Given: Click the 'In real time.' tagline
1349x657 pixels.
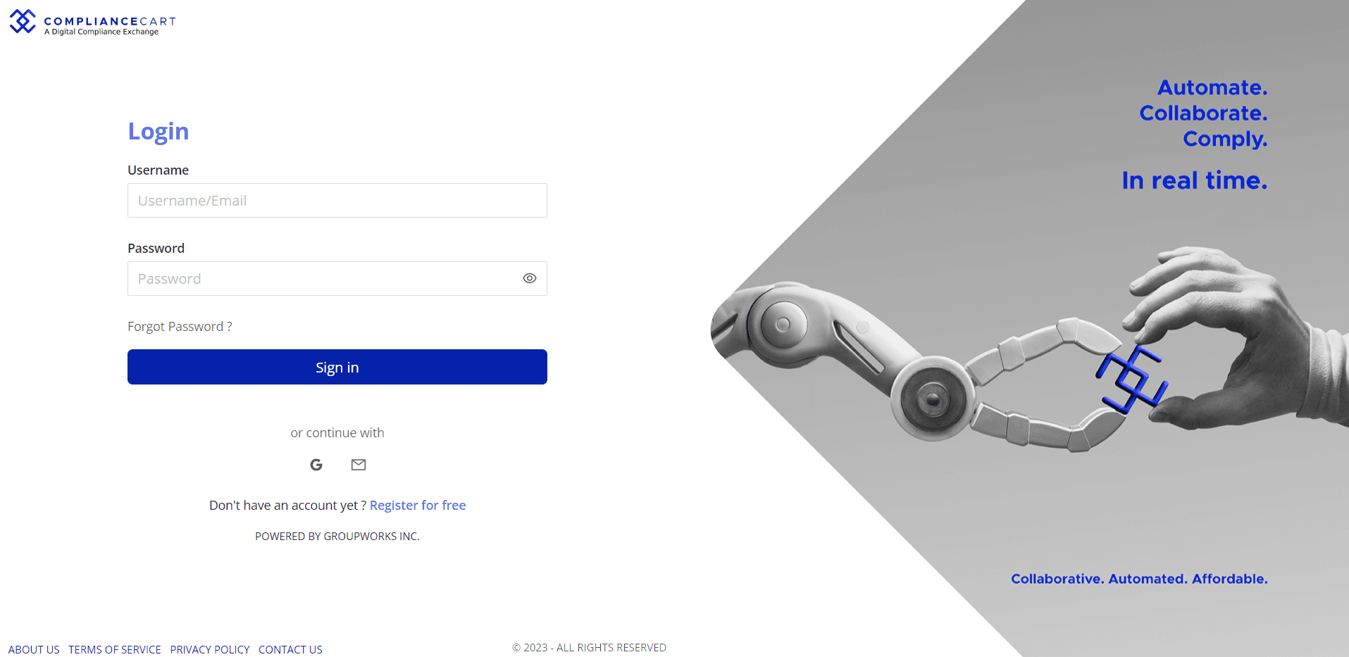Looking at the screenshot, I should [1194, 181].
